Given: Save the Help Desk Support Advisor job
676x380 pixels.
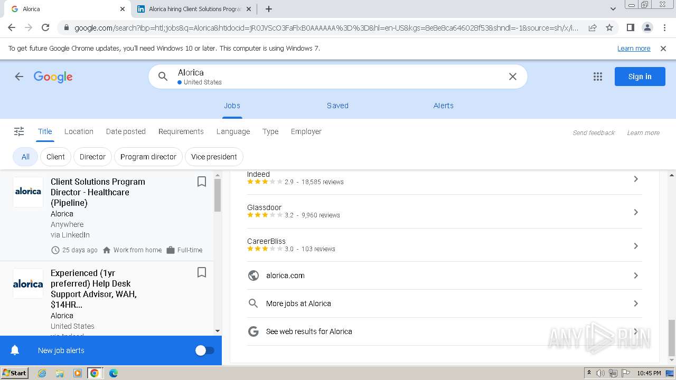Looking at the screenshot, I should coord(201,272).
